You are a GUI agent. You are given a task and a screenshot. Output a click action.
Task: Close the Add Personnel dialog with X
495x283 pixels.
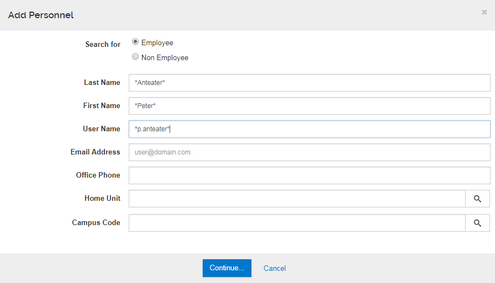(x=485, y=12)
